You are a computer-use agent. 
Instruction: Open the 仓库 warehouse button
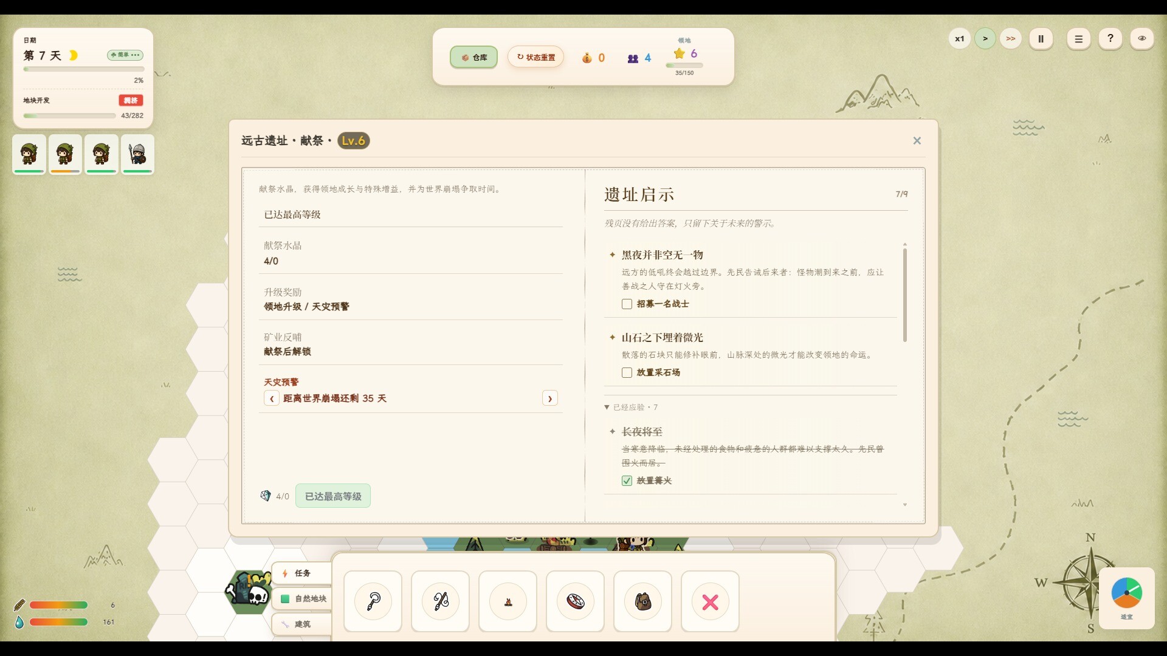click(x=473, y=57)
